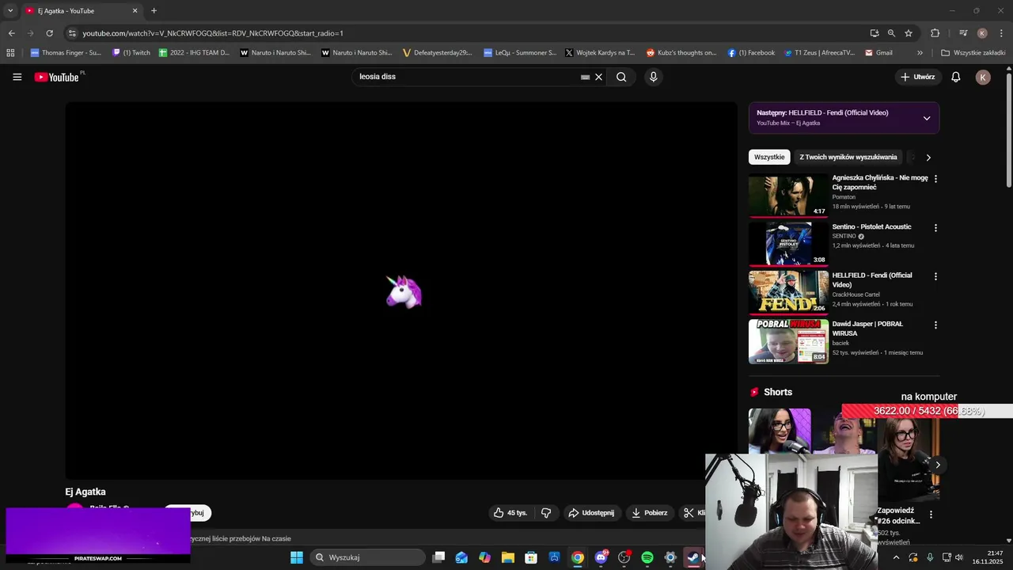The width and height of the screenshot is (1013, 570).
Task: Click the browser address bar URL
Action: [213, 33]
